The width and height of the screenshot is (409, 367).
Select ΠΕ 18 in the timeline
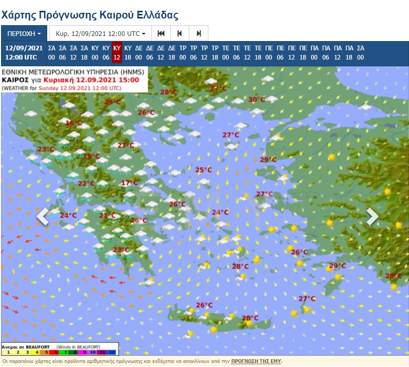(x=303, y=52)
